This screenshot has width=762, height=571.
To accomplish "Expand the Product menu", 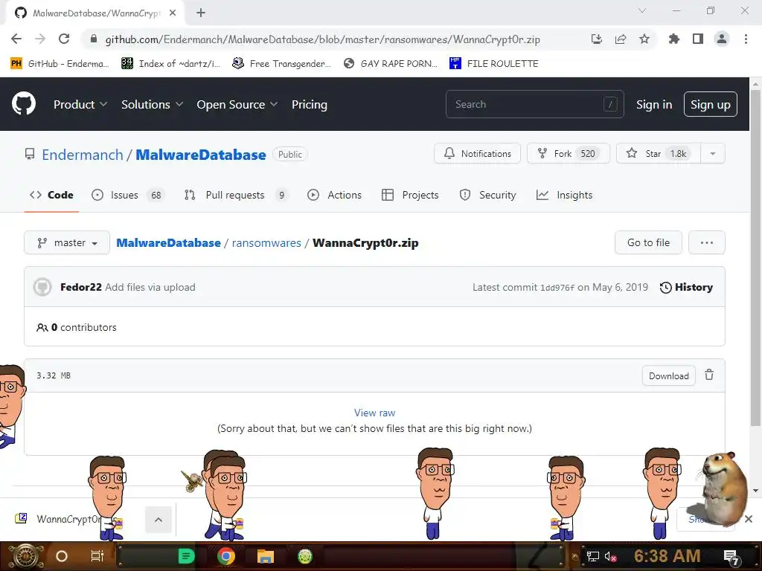I will click(80, 104).
